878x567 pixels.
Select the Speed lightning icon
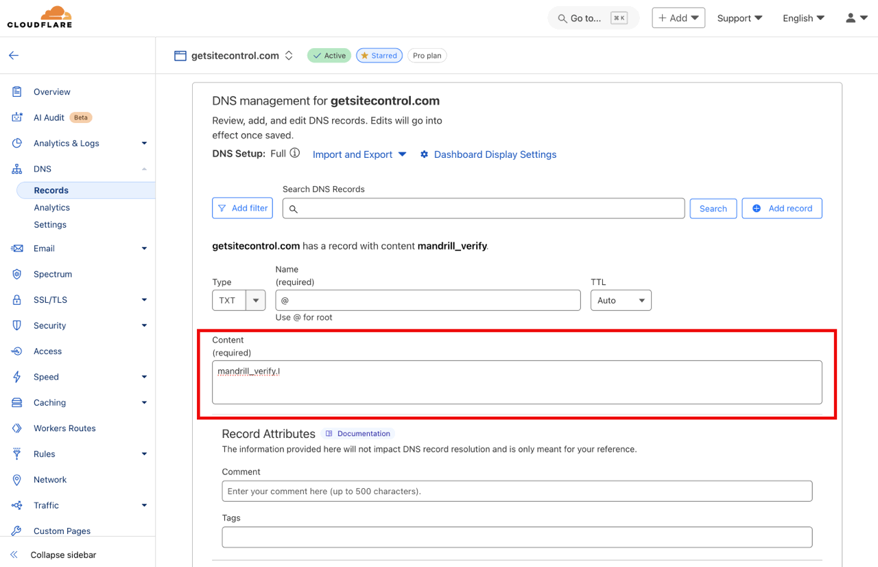pos(16,376)
